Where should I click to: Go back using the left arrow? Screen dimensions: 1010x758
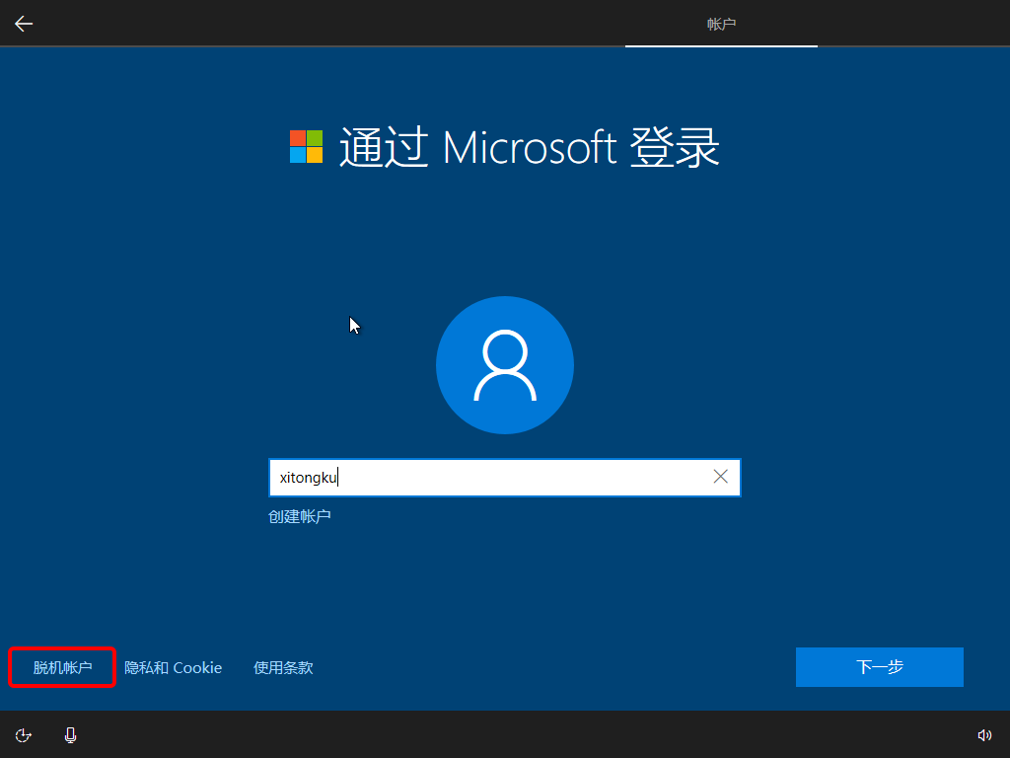click(24, 24)
